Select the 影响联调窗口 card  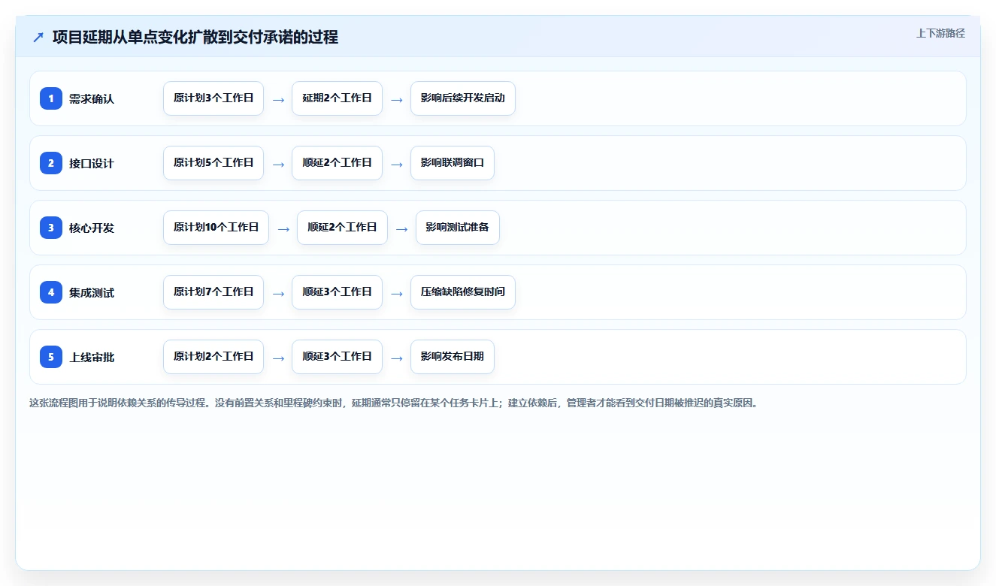tap(453, 163)
